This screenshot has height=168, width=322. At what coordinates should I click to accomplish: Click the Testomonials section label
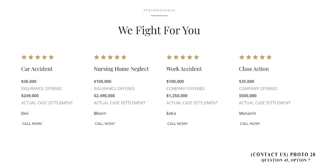tap(159, 10)
